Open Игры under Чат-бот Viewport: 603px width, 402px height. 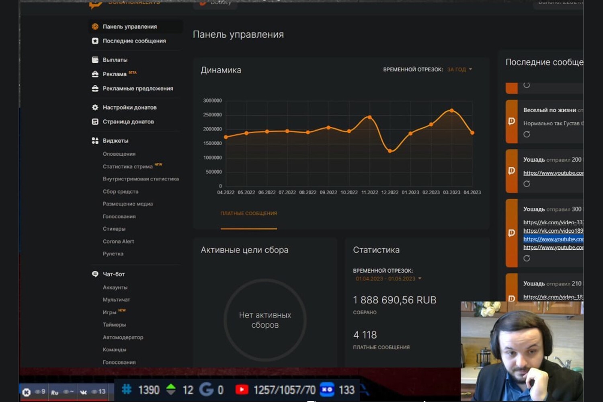coord(109,312)
